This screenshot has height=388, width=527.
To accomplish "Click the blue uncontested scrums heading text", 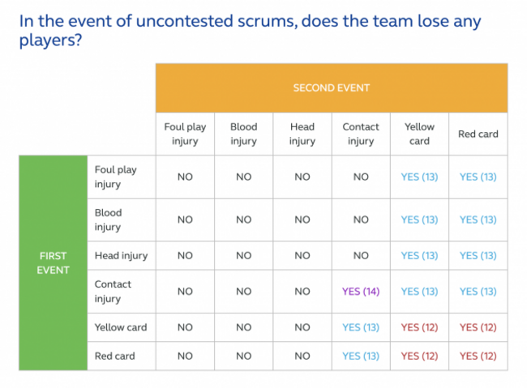I will coord(250,31).
